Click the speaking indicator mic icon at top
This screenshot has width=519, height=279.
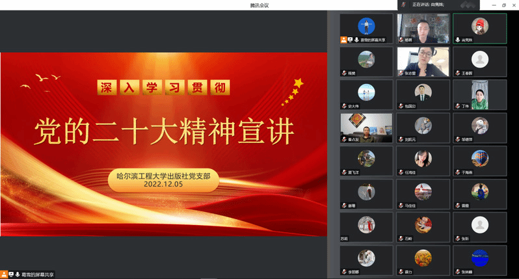(404, 5)
